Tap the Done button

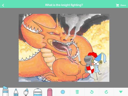[x=123, y=5]
